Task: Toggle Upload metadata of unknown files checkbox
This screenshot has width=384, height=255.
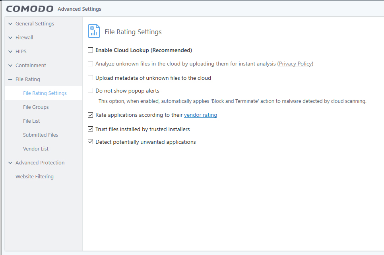Action: [x=91, y=78]
